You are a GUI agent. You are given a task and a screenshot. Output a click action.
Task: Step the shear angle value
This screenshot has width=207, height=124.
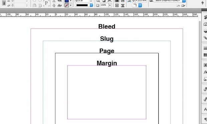13,5
